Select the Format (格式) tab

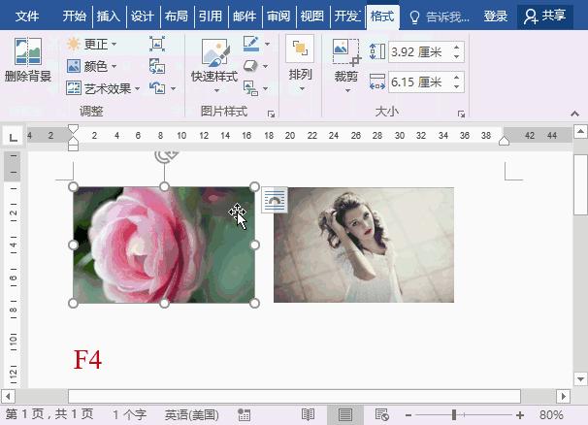coord(382,16)
